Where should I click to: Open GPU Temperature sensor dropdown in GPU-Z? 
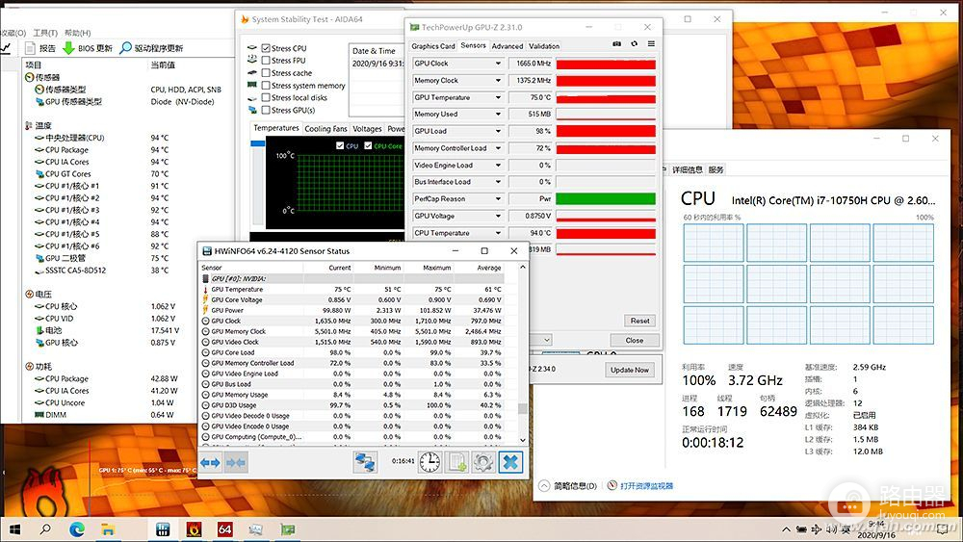click(498, 97)
